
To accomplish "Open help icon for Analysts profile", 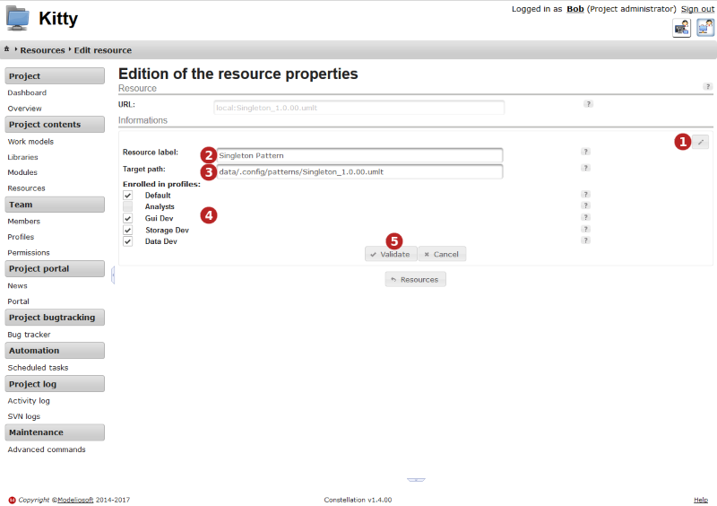I will pyautogui.click(x=585, y=205).
